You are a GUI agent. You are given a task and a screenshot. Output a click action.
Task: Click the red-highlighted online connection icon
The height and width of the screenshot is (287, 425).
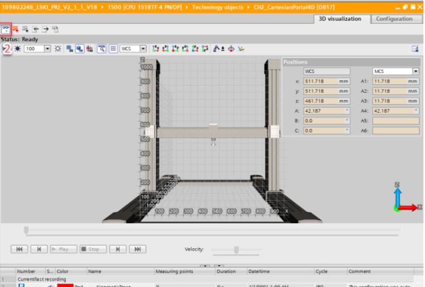pyautogui.click(x=6, y=29)
